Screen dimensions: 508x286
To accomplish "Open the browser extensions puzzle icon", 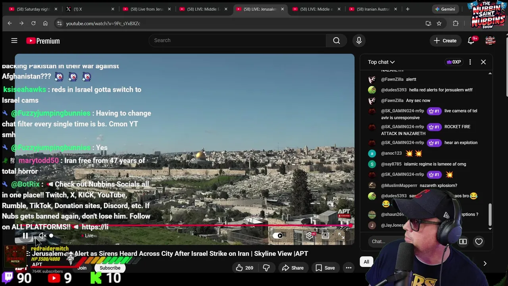I will click(456, 23).
